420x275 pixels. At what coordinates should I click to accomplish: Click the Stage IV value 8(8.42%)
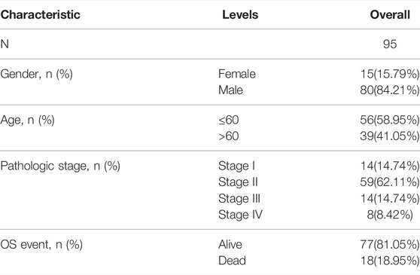pyautogui.click(x=390, y=215)
